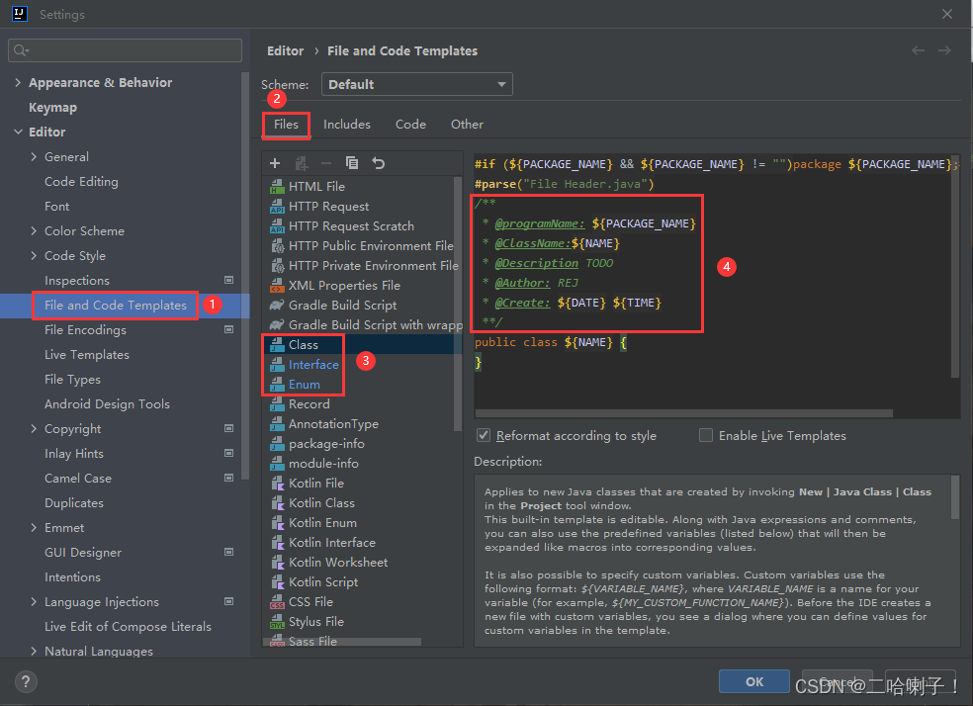Switch to the Other tab
The width and height of the screenshot is (973, 706).
pyautogui.click(x=468, y=125)
